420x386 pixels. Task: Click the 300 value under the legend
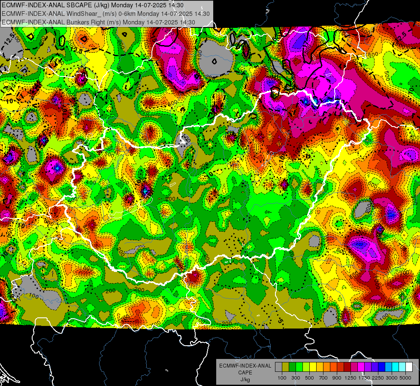click(296, 378)
